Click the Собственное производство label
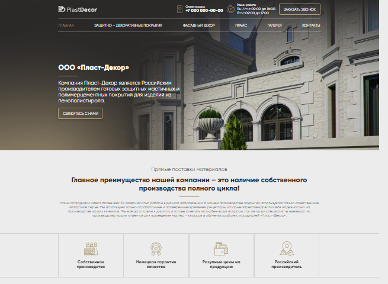Screen dimensions: 388x284 (x=91, y=264)
